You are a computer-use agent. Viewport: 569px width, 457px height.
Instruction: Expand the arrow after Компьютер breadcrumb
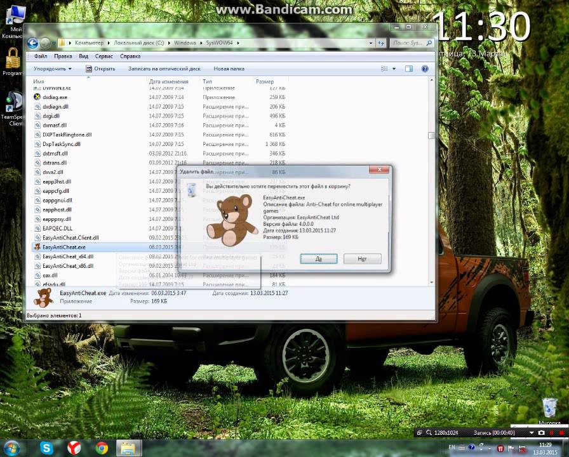point(108,43)
